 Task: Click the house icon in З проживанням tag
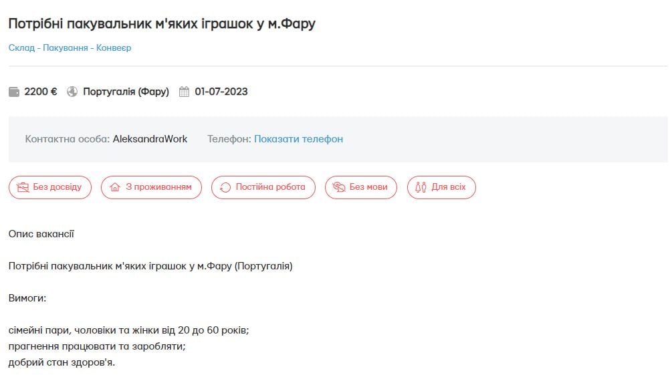click(114, 187)
